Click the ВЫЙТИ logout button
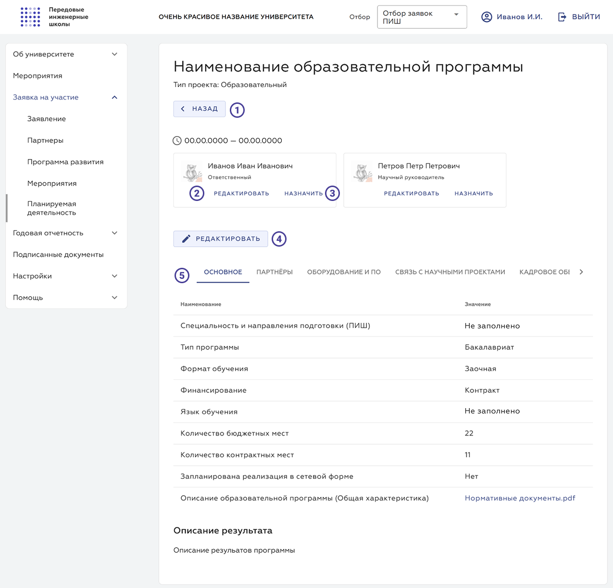The image size is (613, 588). click(x=579, y=17)
